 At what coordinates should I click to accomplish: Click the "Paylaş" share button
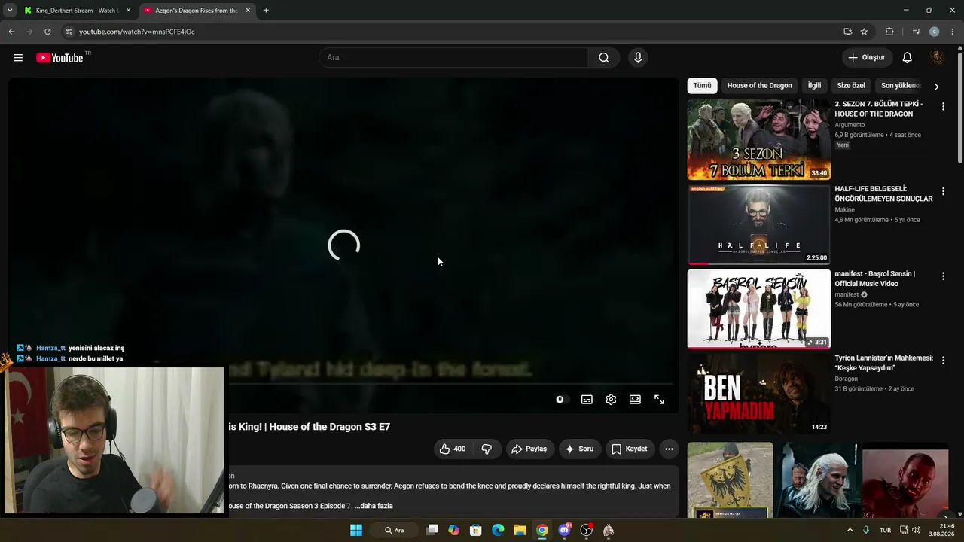click(x=529, y=449)
